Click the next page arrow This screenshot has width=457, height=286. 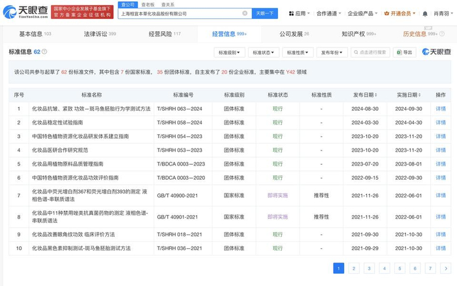[445, 268]
